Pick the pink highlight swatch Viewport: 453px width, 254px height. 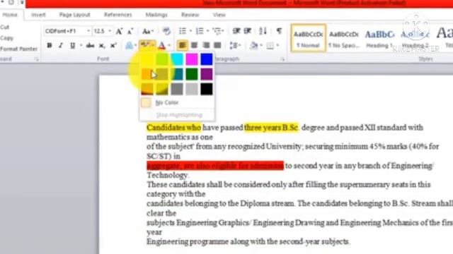pyautogui.click(x=192, y=59)
